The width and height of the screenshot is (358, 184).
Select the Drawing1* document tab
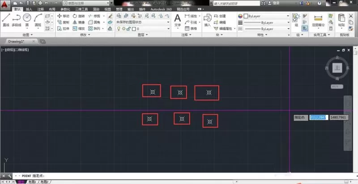17,42
